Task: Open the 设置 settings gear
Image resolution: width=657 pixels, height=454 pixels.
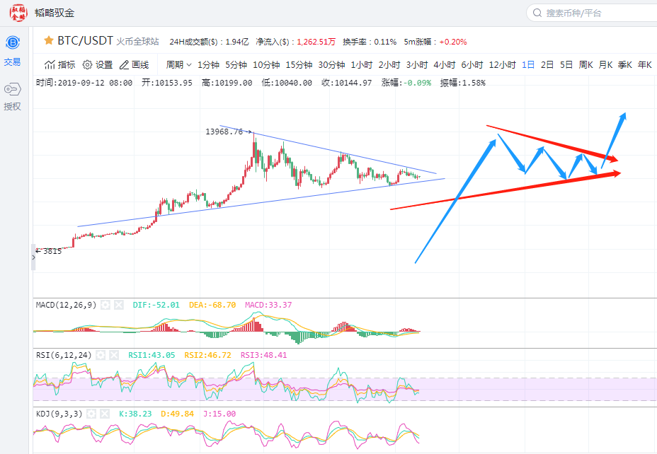Action: click(98, 65)
